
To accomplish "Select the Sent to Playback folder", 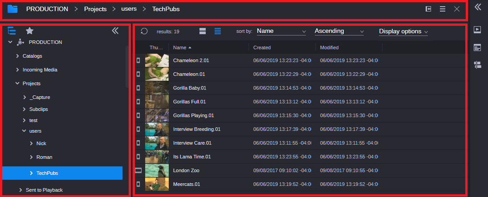I will 44,190.
